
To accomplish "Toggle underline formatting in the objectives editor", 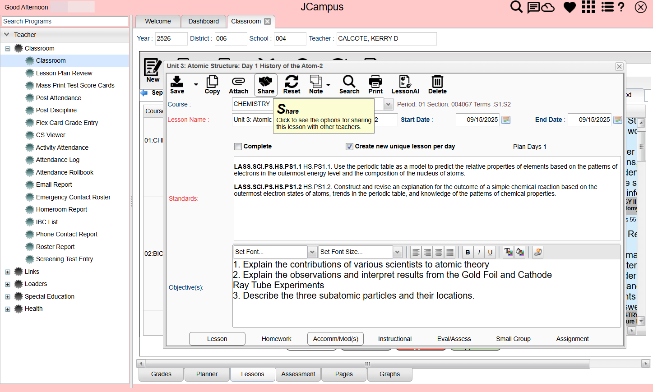I will coord(490,252).
